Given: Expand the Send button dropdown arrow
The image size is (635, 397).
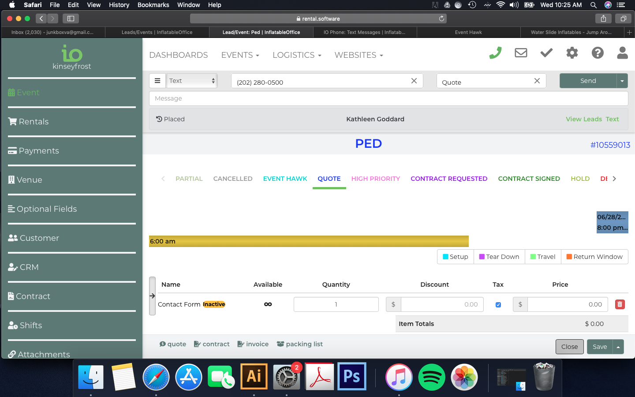Looking at the screenshot, I should pyautogui.click(x=622, y=81).
